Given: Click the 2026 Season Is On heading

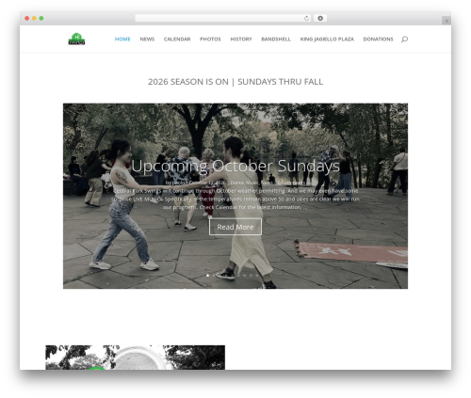Looking at the screenshot, I should (x=235, y=82).
